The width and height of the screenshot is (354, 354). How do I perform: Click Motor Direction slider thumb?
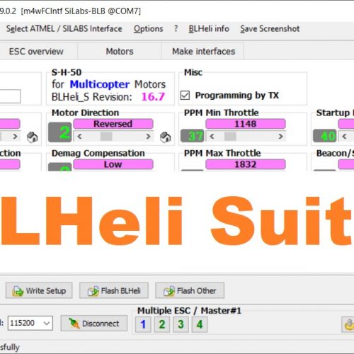[106, 136]
